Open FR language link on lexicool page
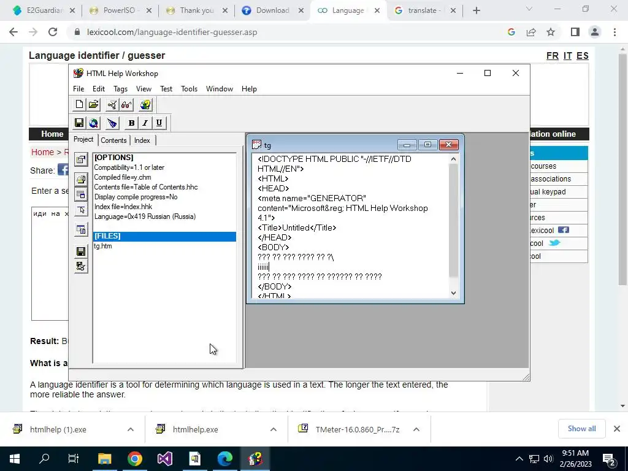This screenshot has height=471, width=628. pyautogui.click(x=553, y=56)
